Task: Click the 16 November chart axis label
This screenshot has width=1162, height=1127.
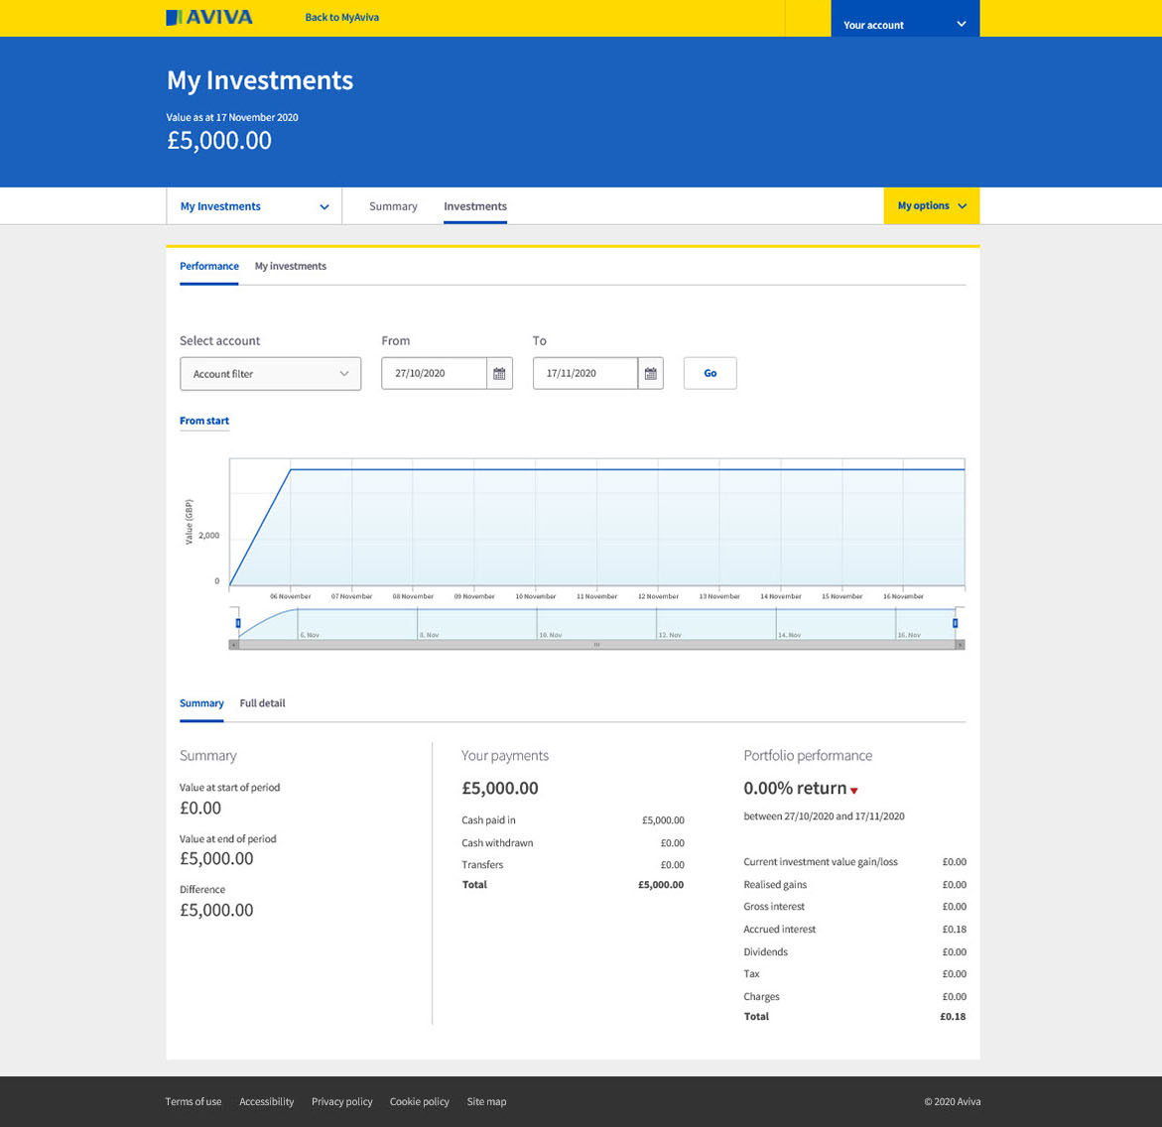Action: [903, 596]
